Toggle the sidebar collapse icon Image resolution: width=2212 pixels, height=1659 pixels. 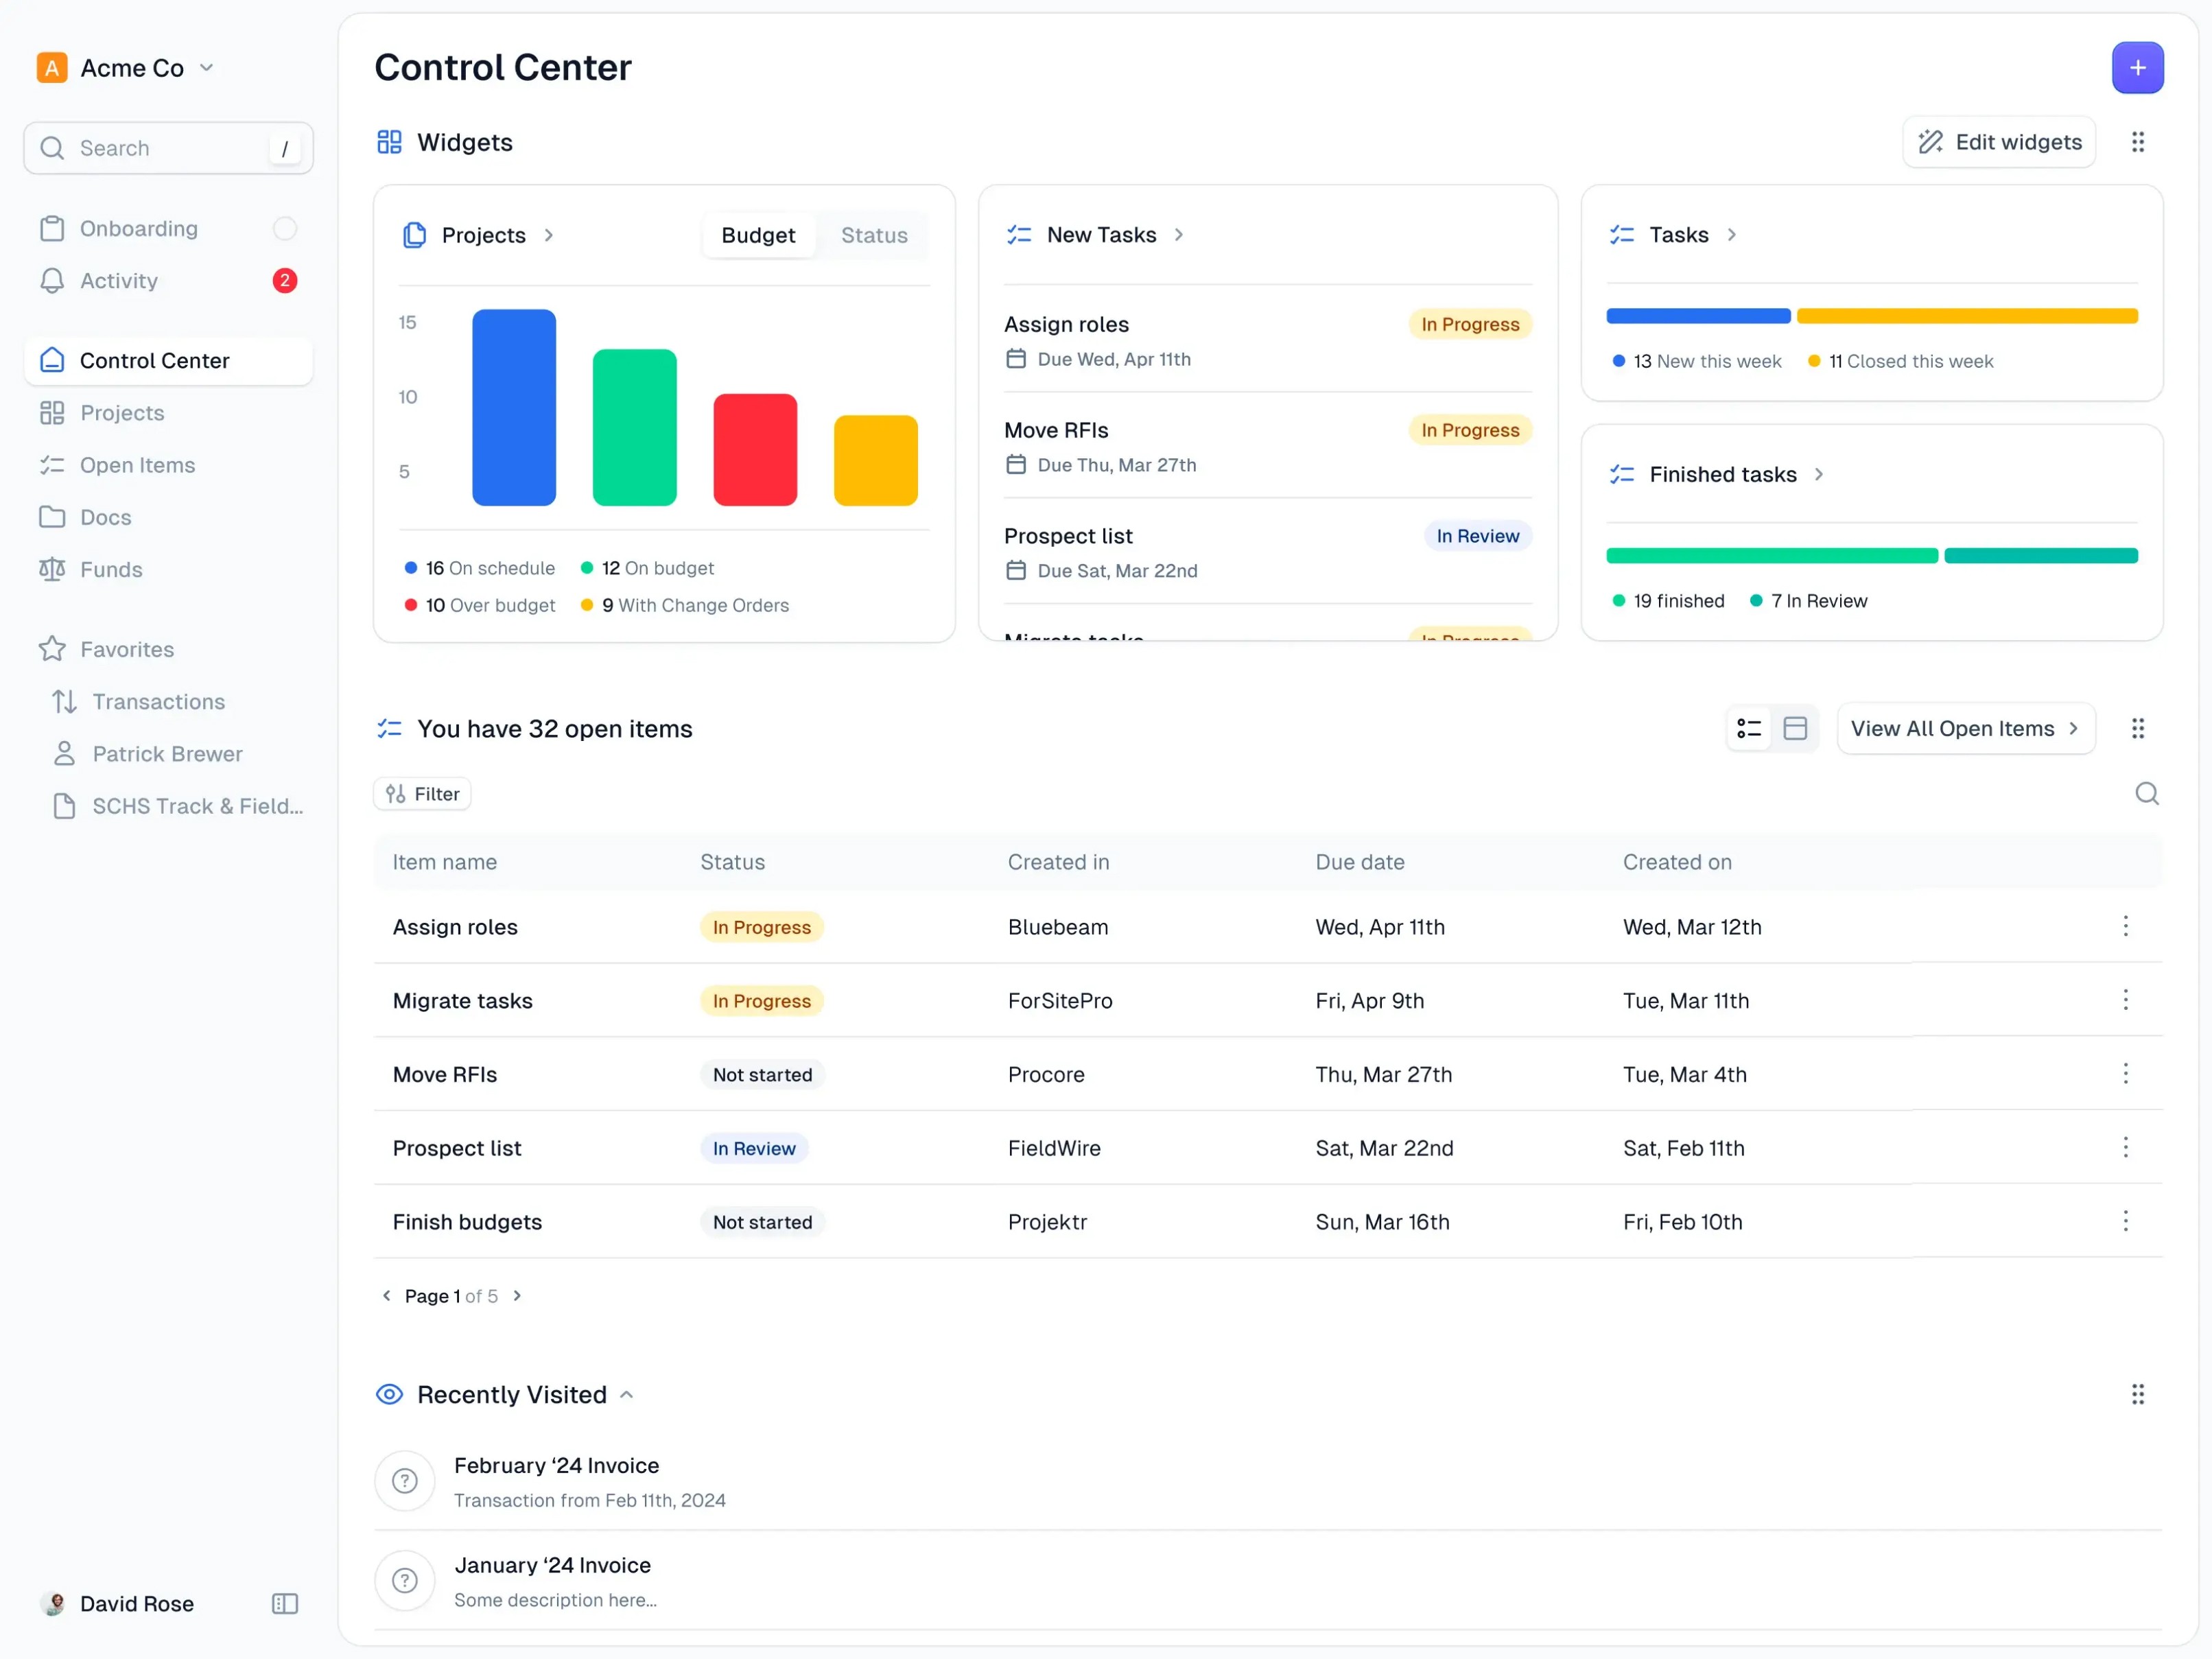click(x=285, y=1604)
